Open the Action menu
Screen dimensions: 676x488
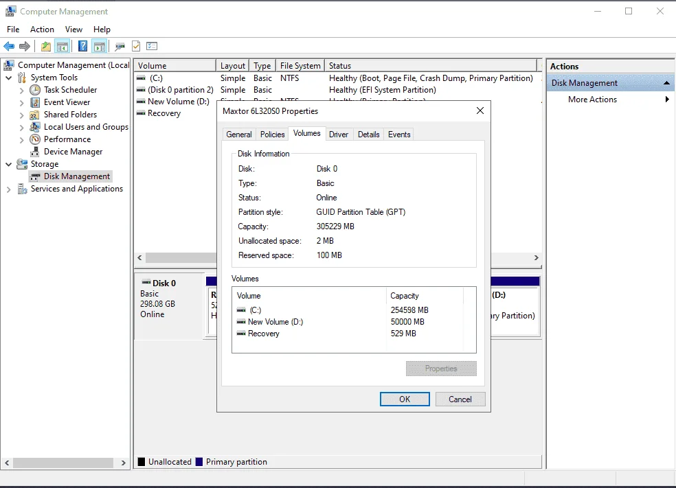tap(43, 30)
